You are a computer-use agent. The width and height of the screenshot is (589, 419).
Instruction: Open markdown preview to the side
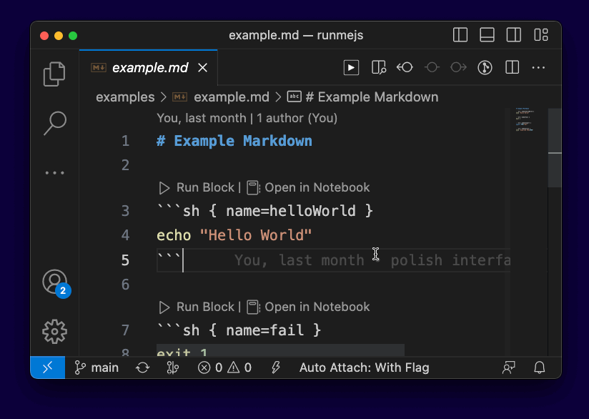point(378,68)
